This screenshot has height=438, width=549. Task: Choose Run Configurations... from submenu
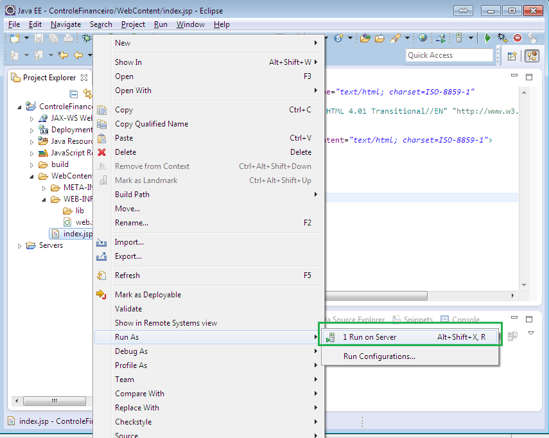point(410,356)
